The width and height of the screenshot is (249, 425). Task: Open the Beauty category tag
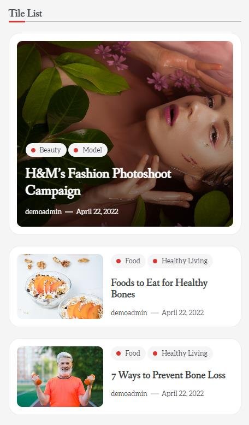[46, 150]
